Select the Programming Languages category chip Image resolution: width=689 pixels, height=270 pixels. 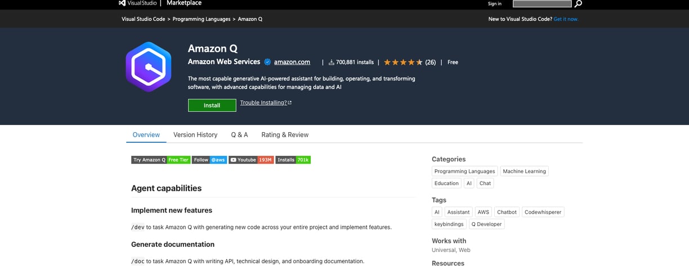tap(465, 171)
